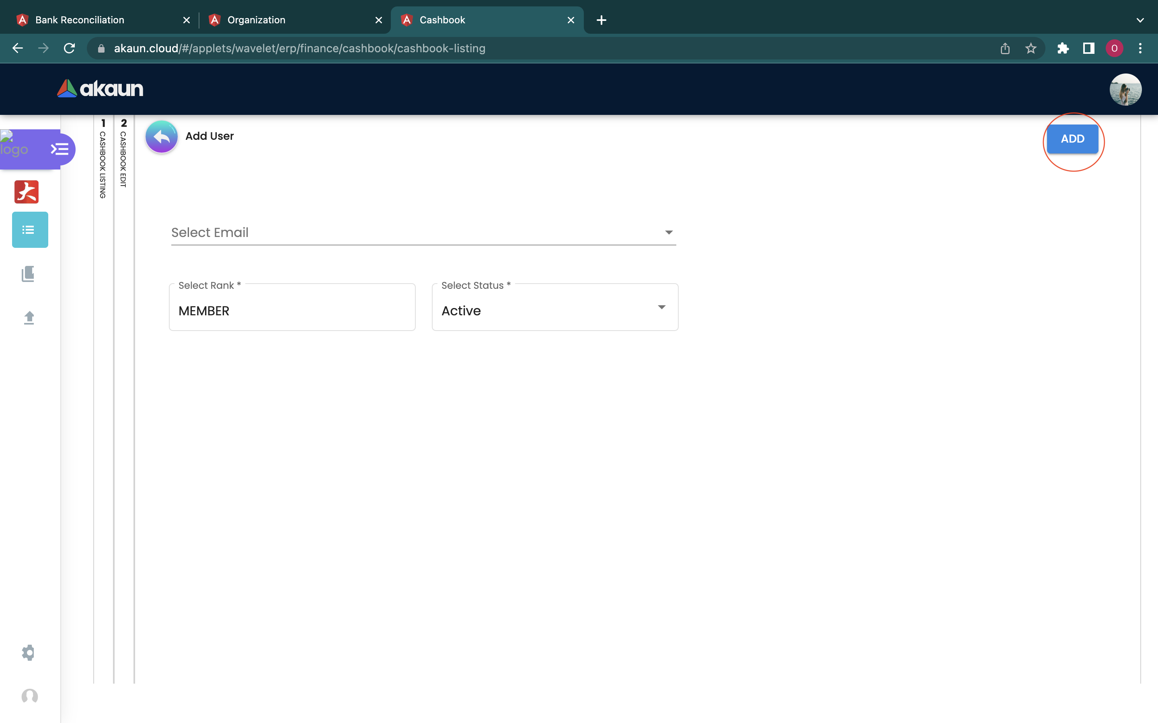Click the akaun logo in header
The image size is (1158, 723).
(101, 89)
